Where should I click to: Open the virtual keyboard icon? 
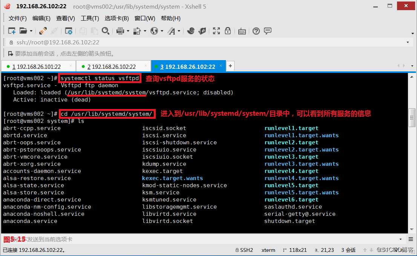(x=242, y=31)
